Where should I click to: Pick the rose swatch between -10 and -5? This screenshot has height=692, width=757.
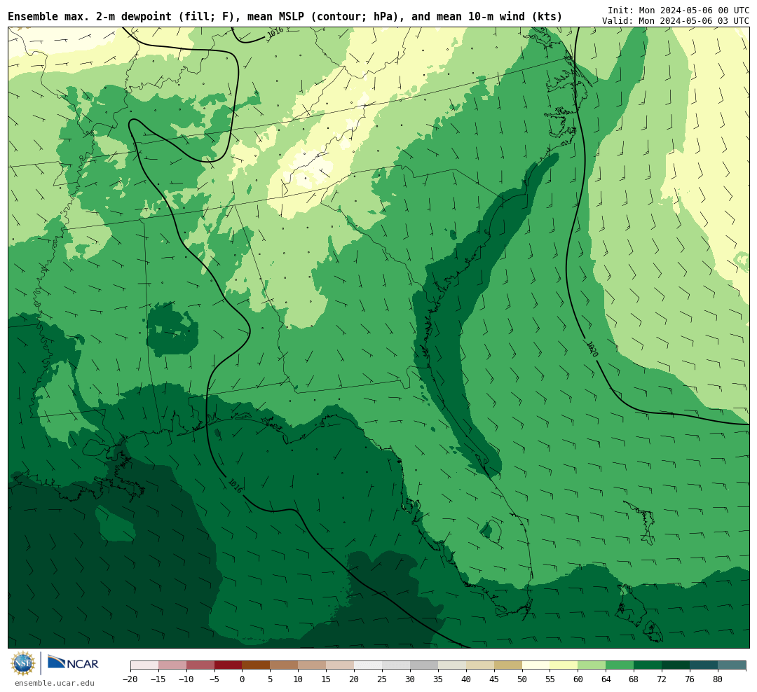[x=200, y=665]
